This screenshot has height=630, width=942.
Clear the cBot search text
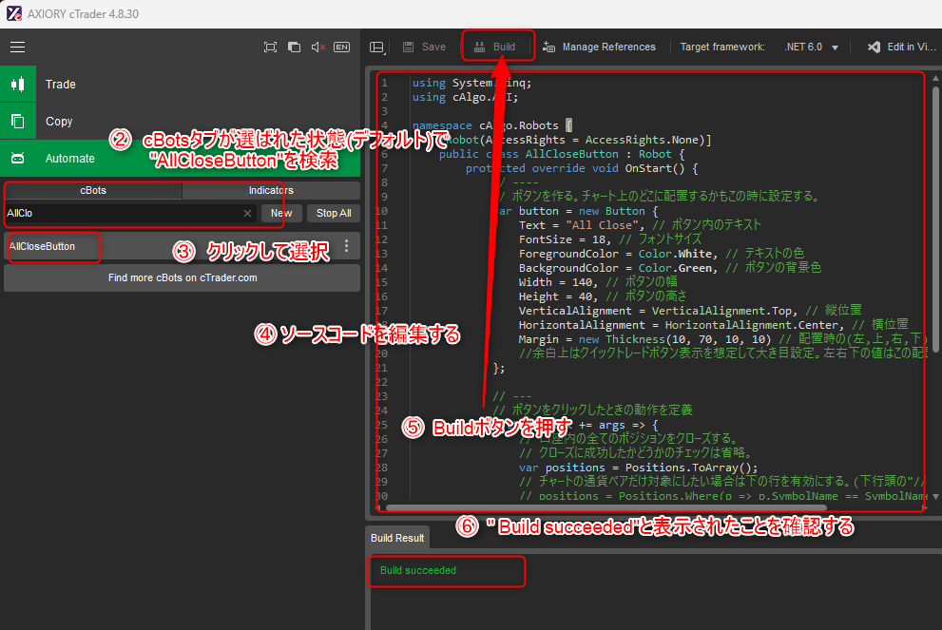pyautogui.click(x=247, y=213)
